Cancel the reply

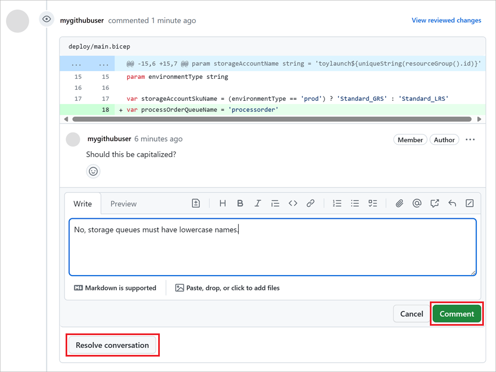(x=412, y=314)
